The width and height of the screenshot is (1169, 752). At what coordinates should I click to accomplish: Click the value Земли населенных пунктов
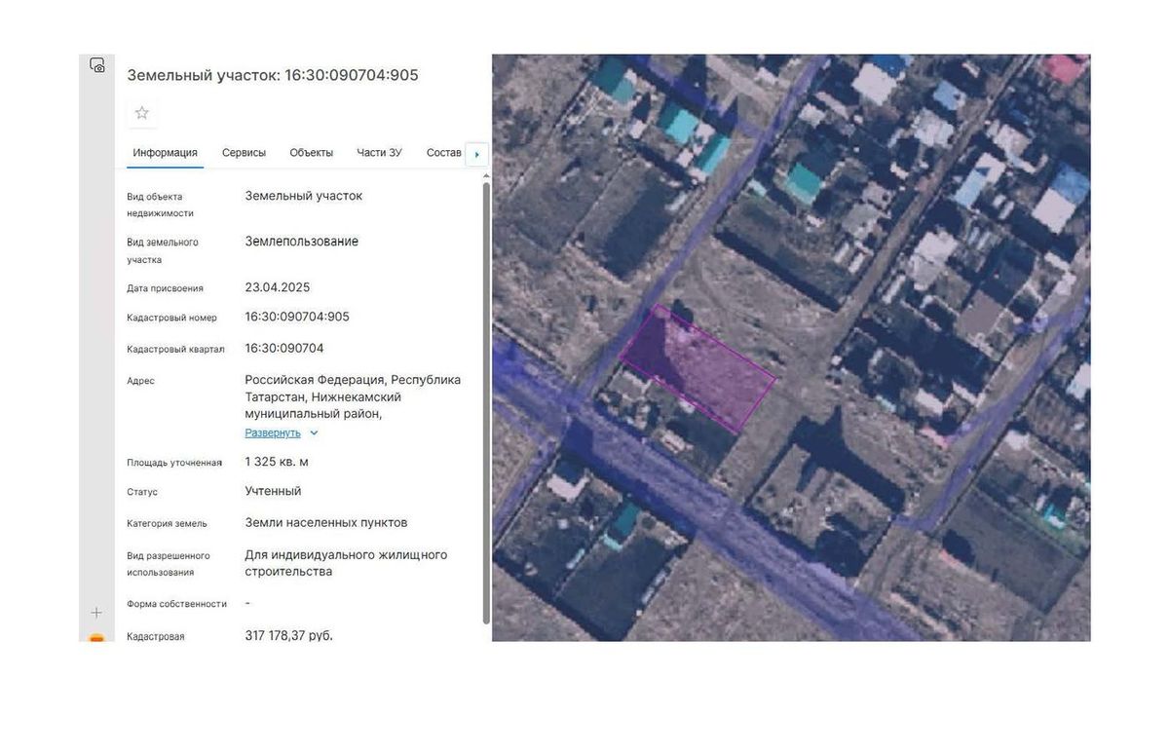tap(326, 522)
